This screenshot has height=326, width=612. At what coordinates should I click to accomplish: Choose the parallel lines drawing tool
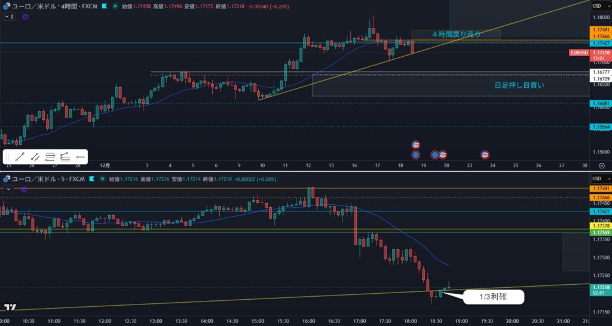(x=50, y=157)
